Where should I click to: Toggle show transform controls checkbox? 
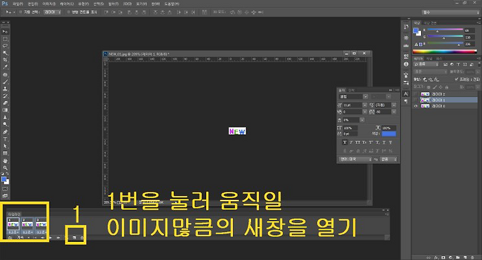coord(68,12)
